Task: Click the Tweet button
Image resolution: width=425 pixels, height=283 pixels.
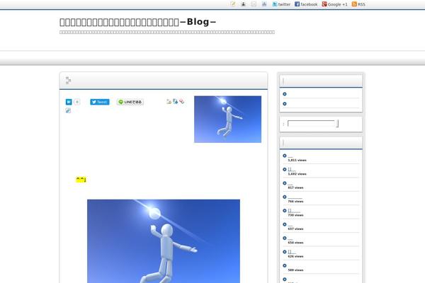Action: click(x=100, y=102)
